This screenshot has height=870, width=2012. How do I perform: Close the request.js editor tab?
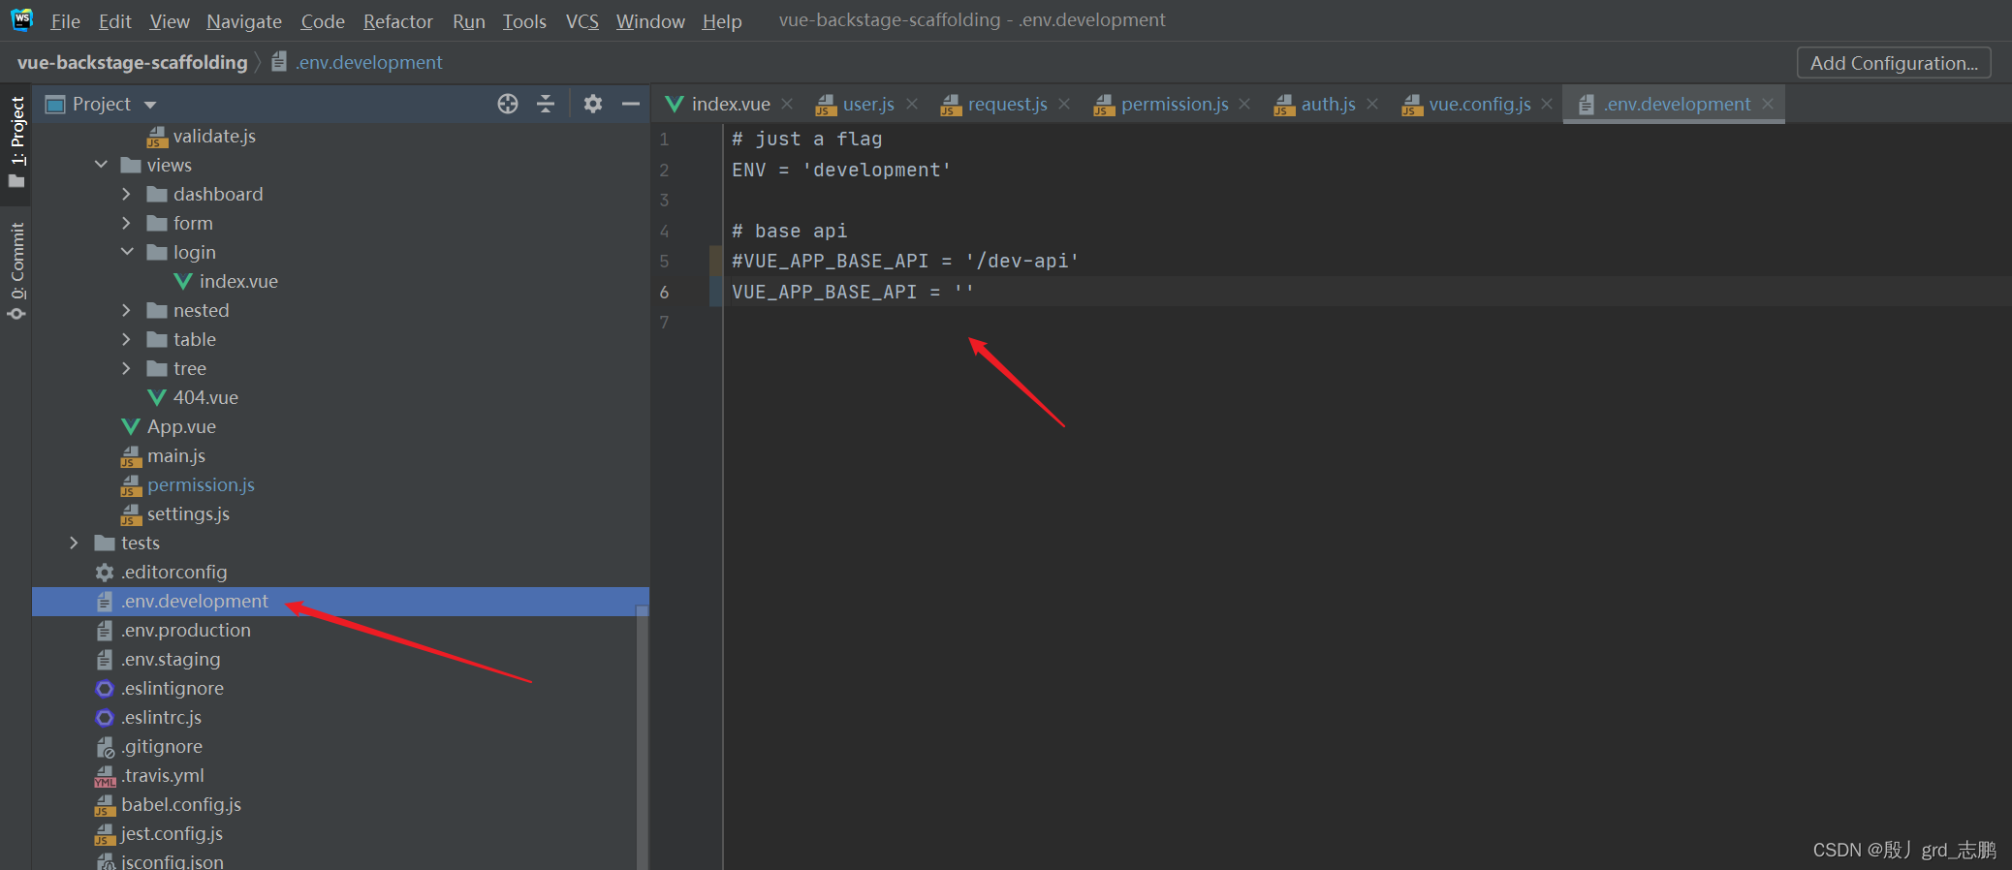click(x=1064, y=104)
